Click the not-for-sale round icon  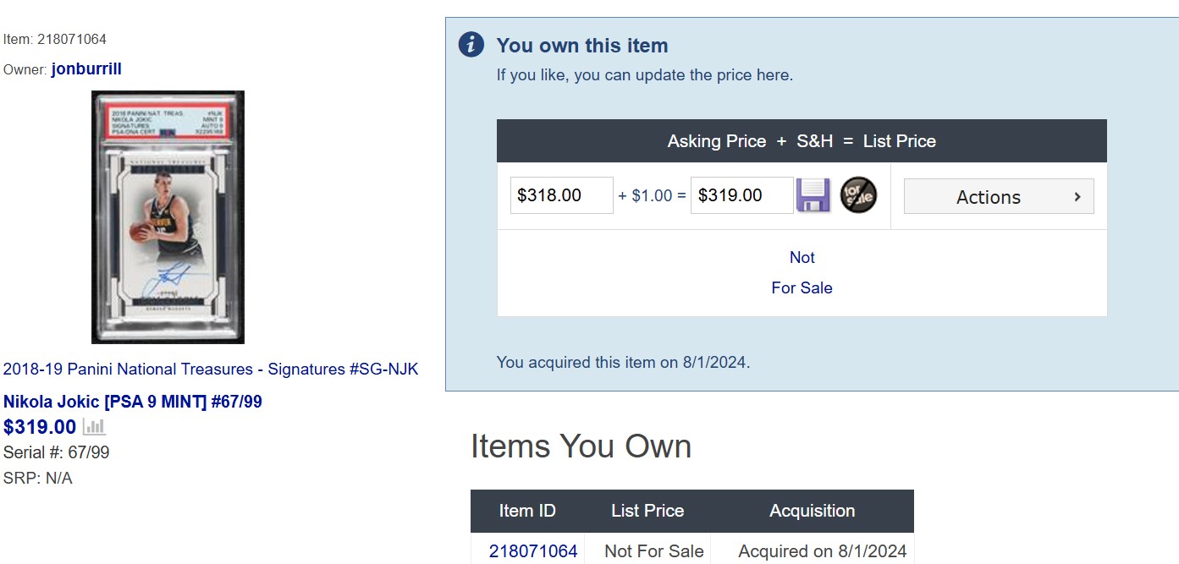[858, 195]
